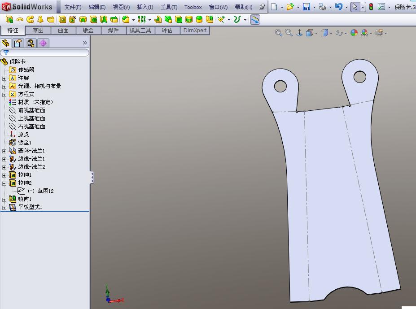
Task: Select the Linear Pattern tool
Action: tap(142, 19)
